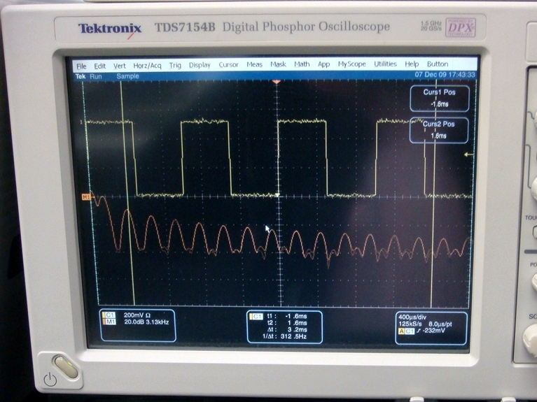Open the Vert menu

[x=120, y=66]
